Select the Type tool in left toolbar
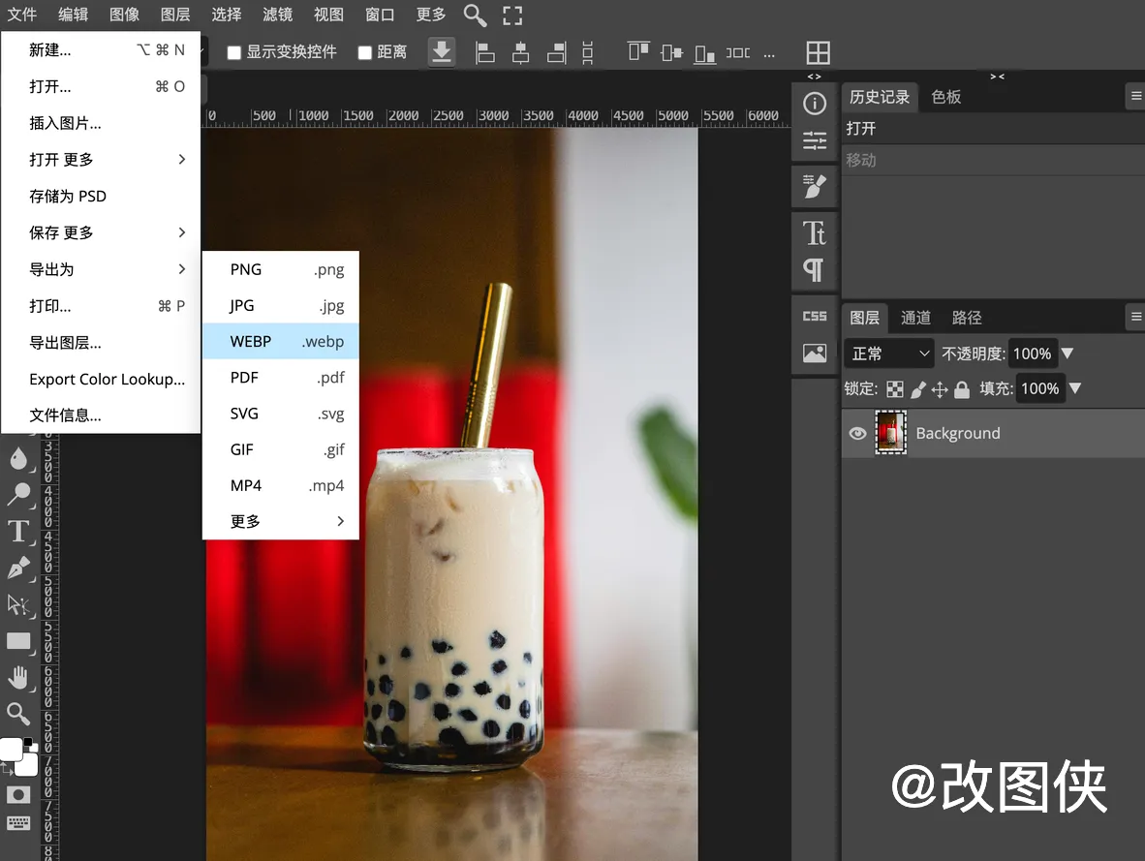The height and width of the screenshot is (861, 1145). point(18,531)
